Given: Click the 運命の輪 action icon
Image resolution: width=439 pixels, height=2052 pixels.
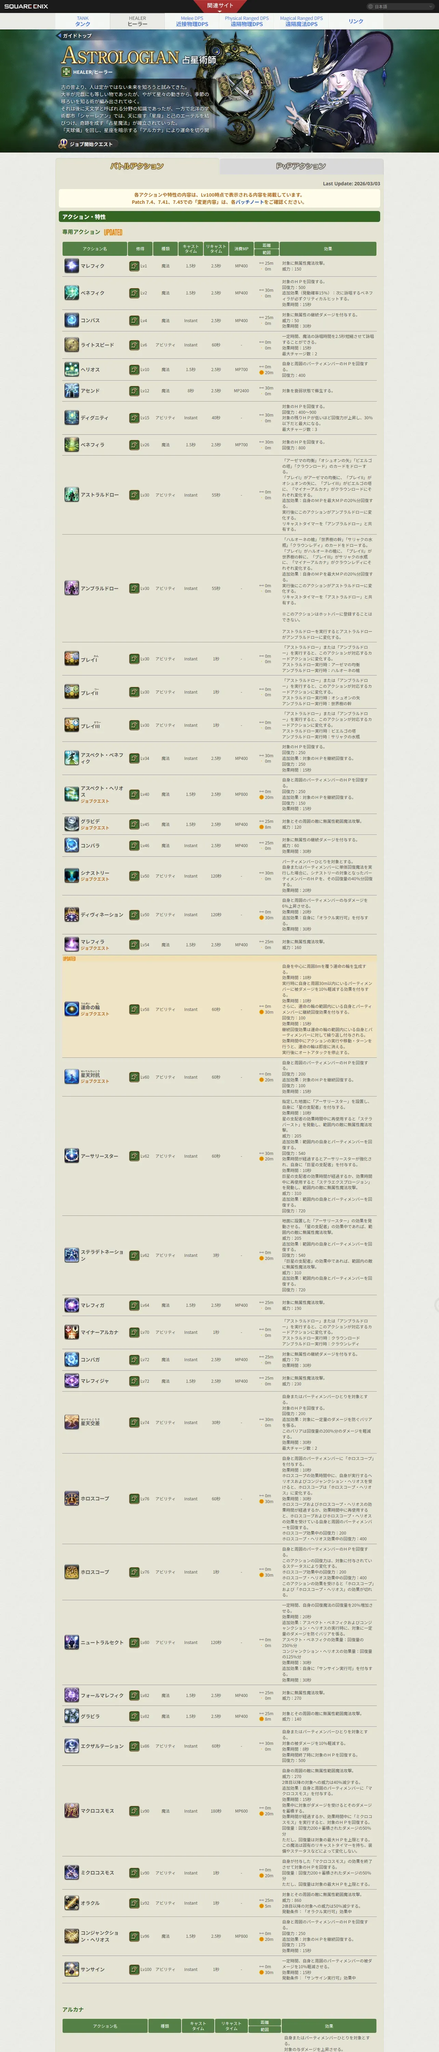Looking at the screenshot, I should (72, 1009).
